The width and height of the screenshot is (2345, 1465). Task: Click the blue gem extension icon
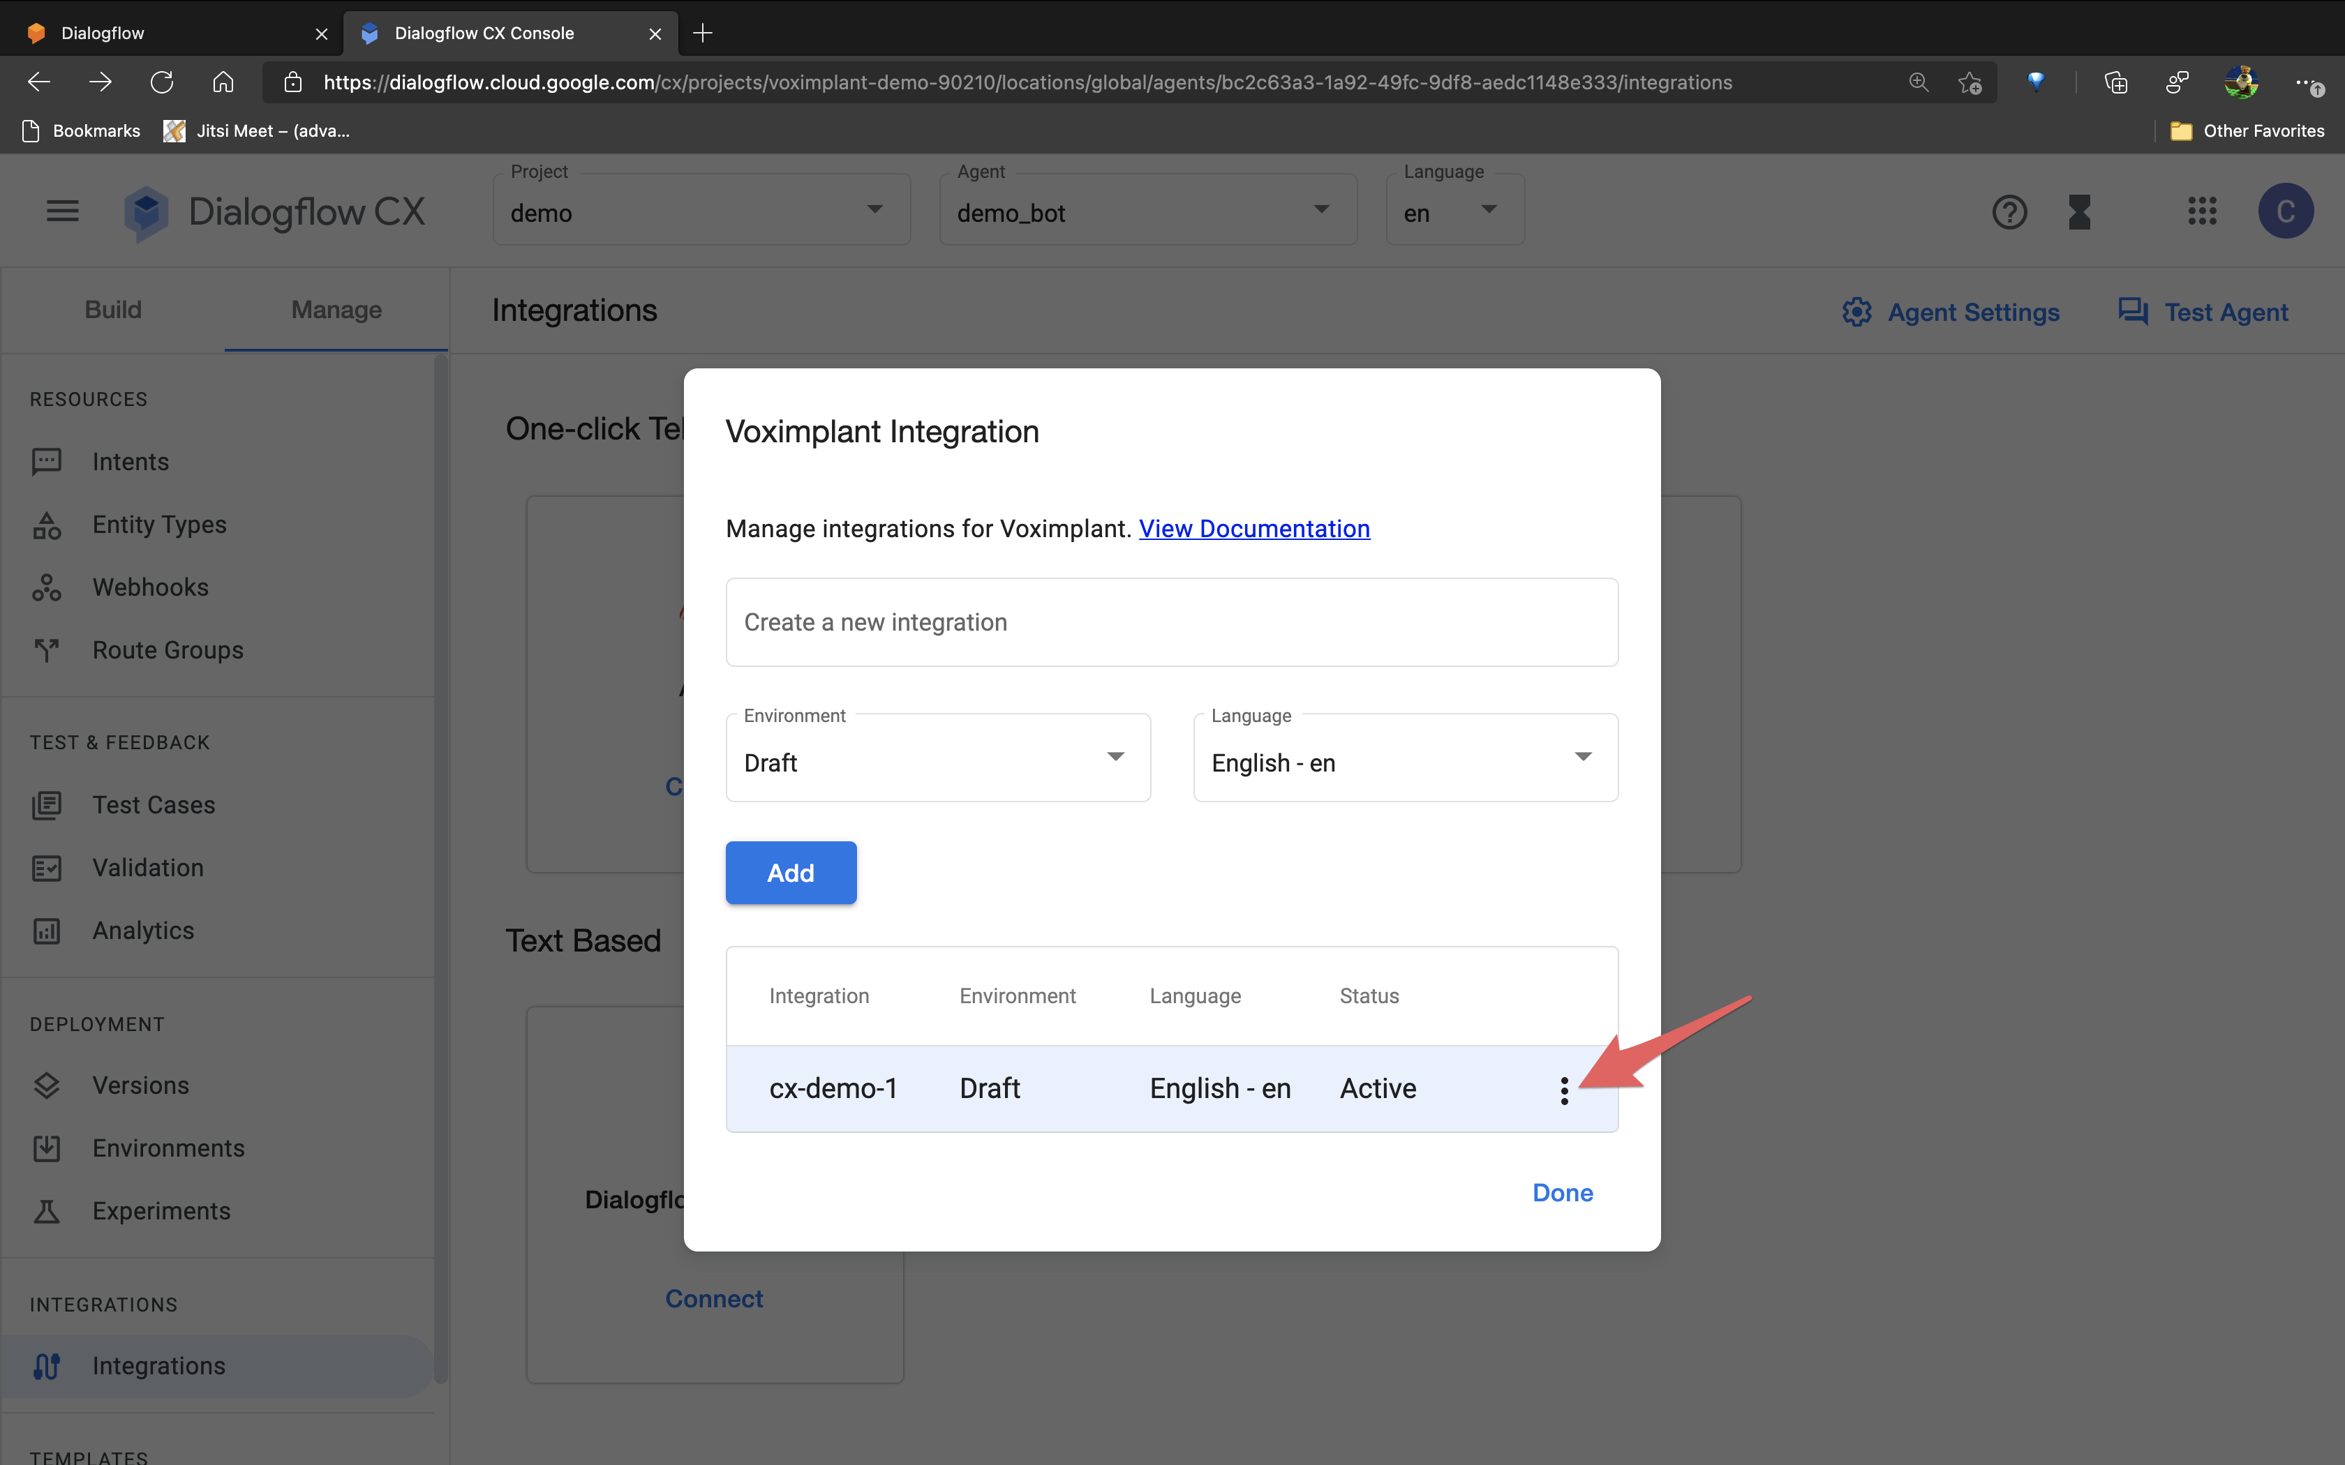tap(2036, 82)
